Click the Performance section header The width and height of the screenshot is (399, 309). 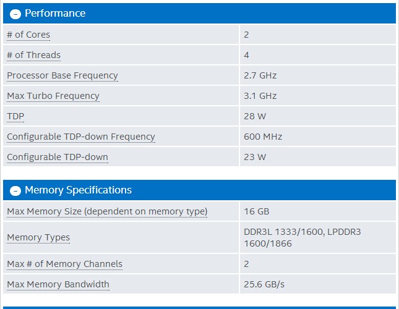(55, 14)
